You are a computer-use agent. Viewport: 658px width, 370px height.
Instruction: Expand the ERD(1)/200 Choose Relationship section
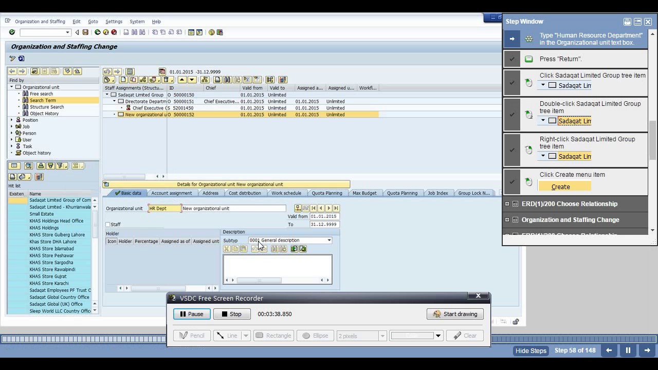click(x=507, y=204)
